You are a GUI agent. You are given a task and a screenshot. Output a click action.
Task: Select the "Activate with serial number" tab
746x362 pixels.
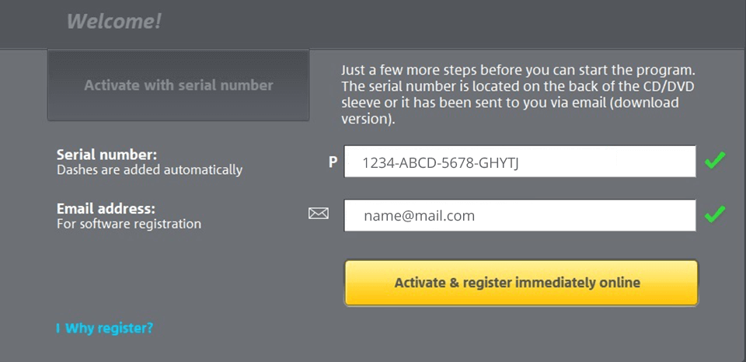178,85
